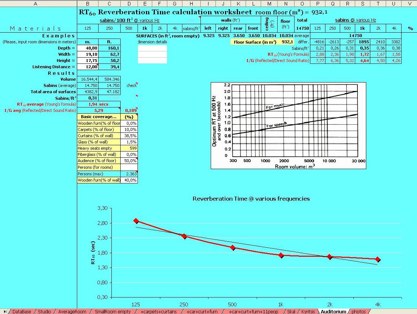417x314 pixels.
Task: Select the Auditorium sheet tab
Action: (x=333, y=311)
